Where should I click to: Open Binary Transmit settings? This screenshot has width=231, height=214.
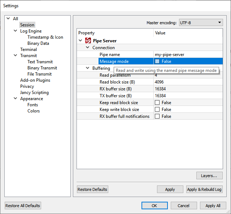click(x=42, y=68)
